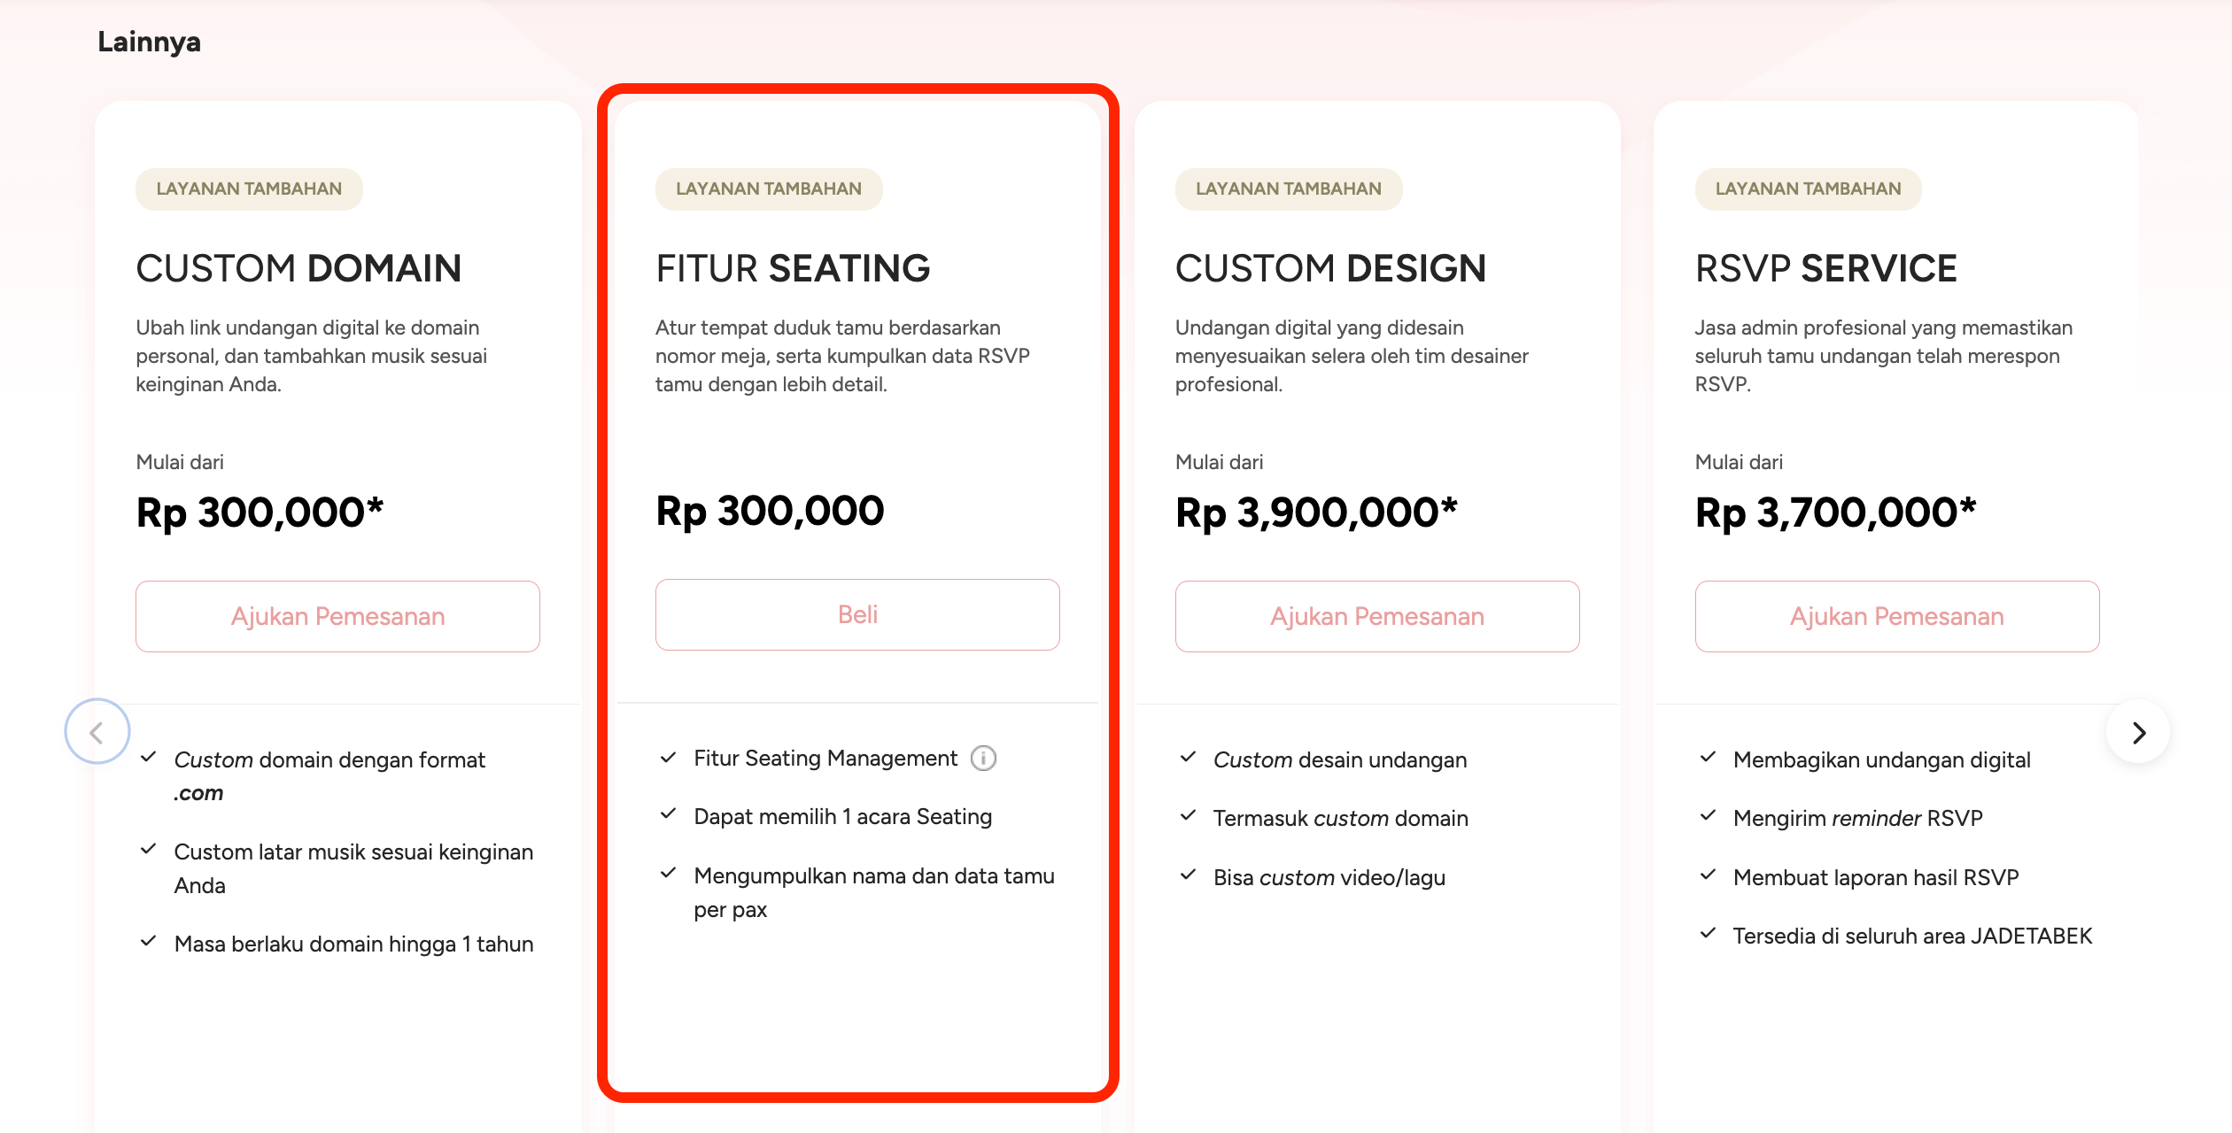The width and height of the screenshot is (2232, 1133).
Task: Click Ajukan Pemesanan under Custom Domain
Action: click(x=337, y=617)
